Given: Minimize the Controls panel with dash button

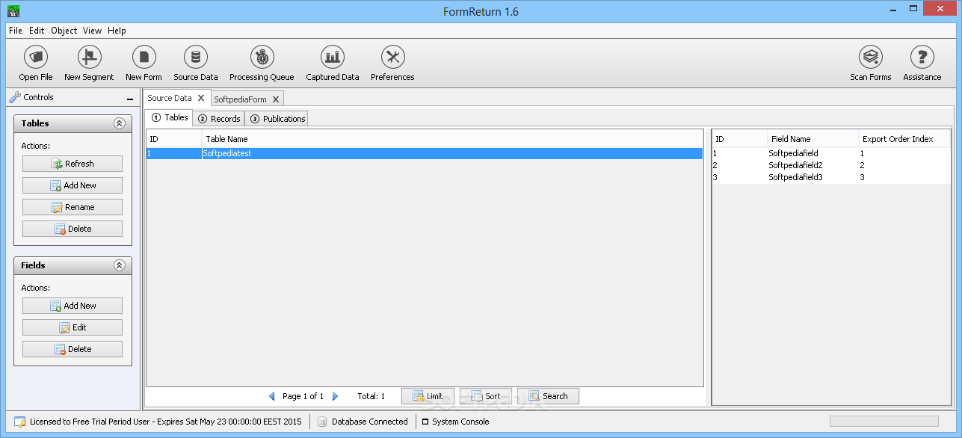Looking at the screenshot, I should (x=130, y=99).
